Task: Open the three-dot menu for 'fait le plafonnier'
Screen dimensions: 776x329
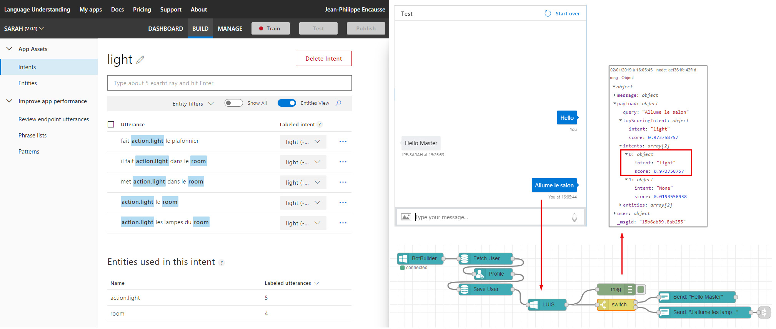Action: (343, 142)
